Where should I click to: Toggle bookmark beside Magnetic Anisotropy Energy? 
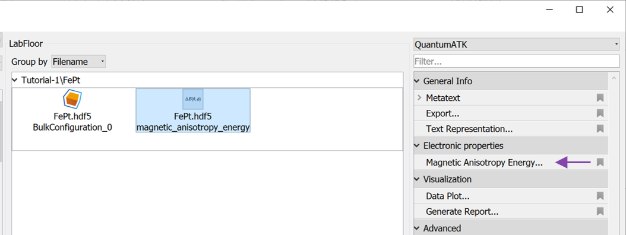tap(600, 163)
